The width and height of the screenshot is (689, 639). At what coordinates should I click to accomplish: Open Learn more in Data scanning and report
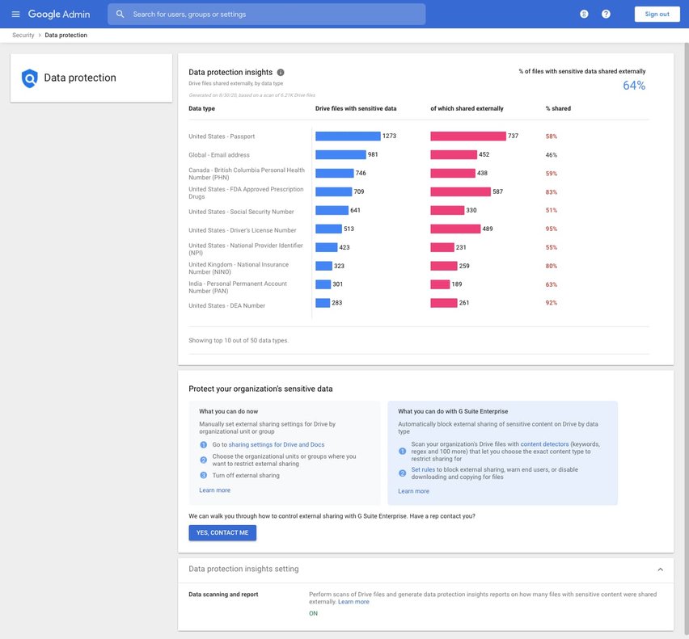point(353,602)
